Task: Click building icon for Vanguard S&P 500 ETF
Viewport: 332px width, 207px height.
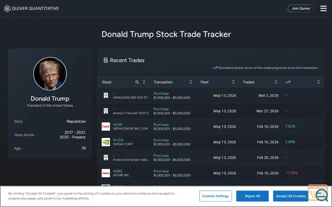Action: [106, 96]
